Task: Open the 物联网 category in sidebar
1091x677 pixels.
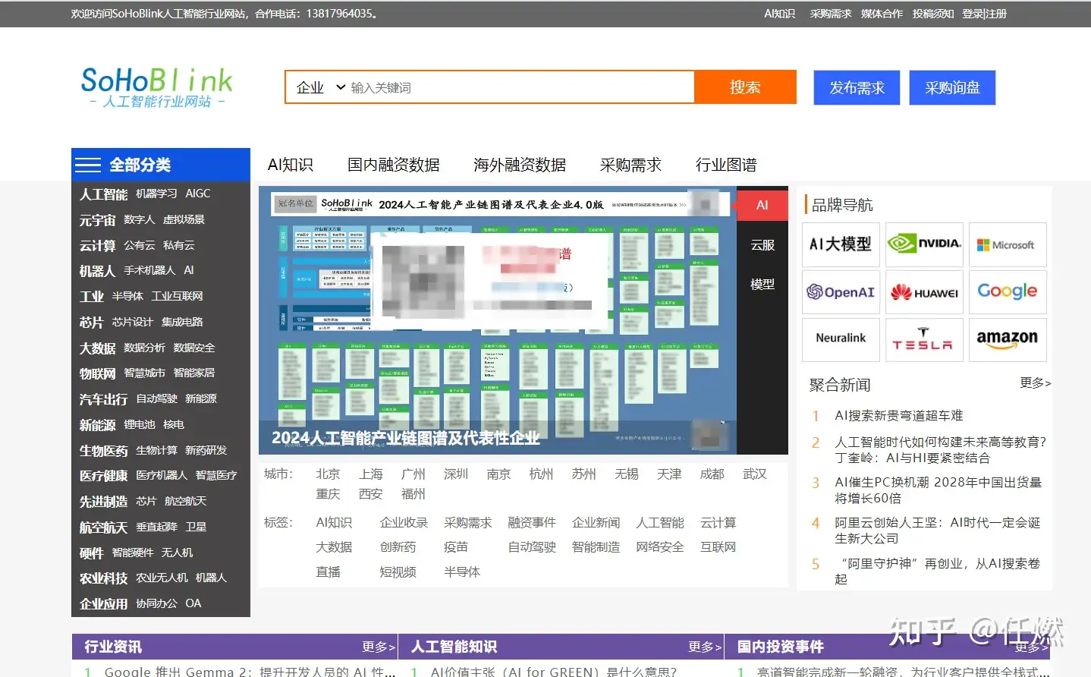Action: pyautogui.click(x=97, y=373)
